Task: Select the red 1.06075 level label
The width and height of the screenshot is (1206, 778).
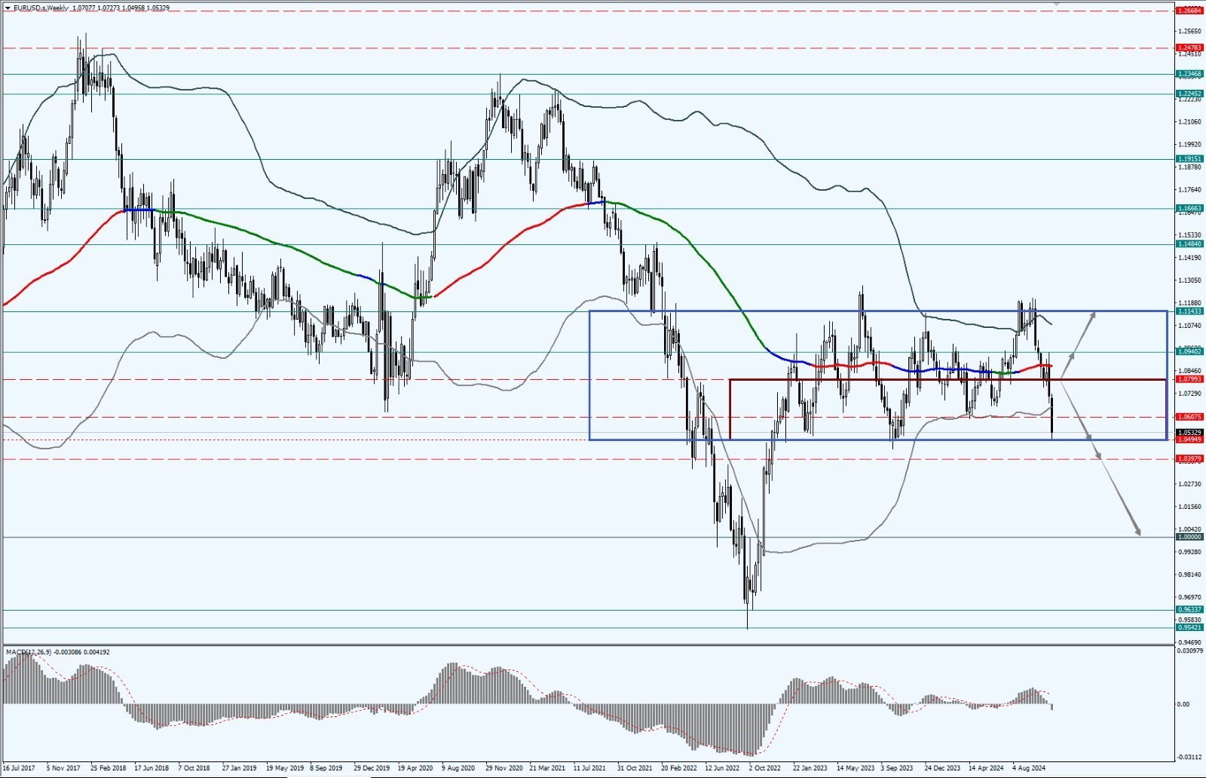Action: coord(1189,416)
